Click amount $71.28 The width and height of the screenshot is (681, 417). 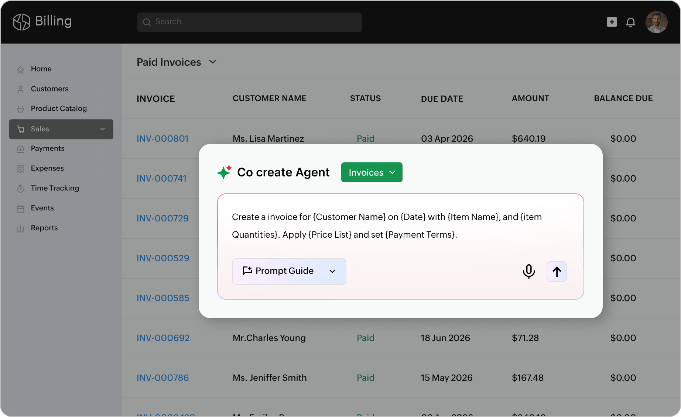[525, 338]
